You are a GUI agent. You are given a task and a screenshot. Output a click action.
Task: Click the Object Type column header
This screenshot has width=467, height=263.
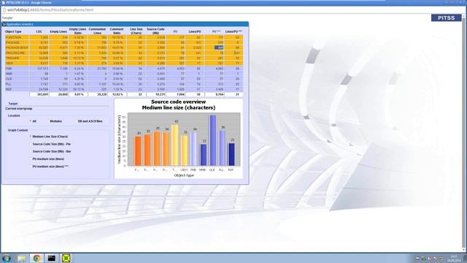click(13, 31)
